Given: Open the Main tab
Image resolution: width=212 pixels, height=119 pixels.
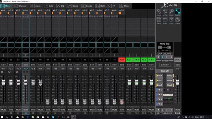Looking at the screenshot, I should 100,6.
